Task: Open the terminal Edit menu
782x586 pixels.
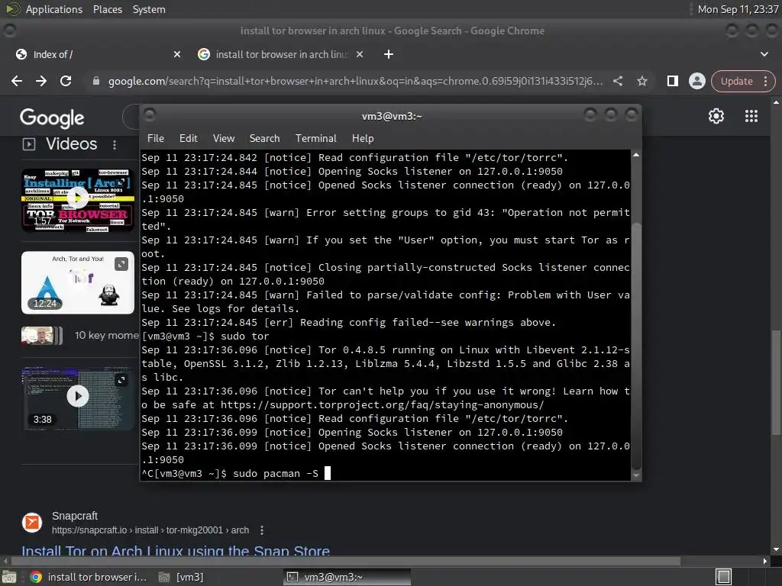Action: 188,139
